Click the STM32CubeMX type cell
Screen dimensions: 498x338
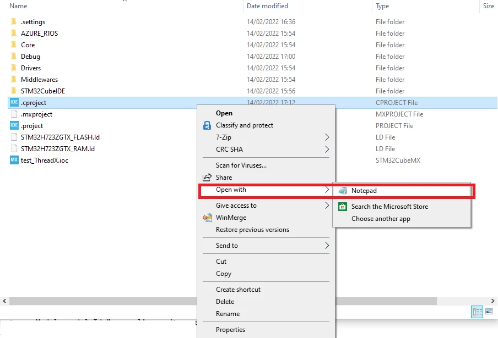tap(398, 160)
